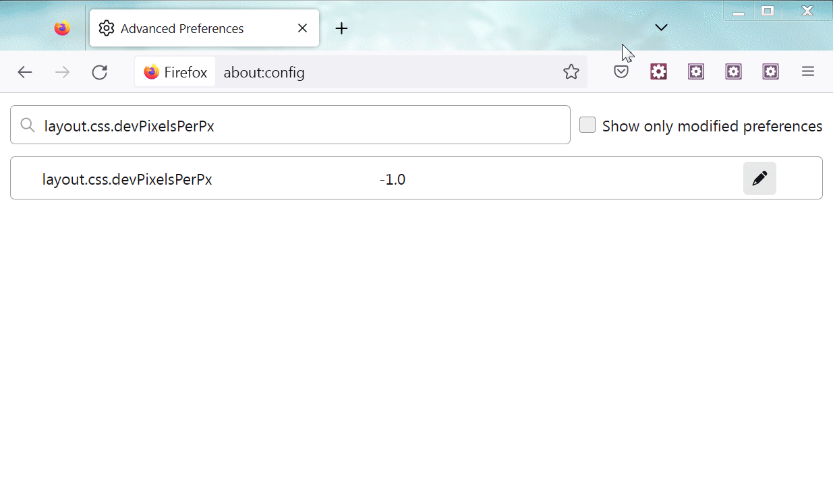Click the Save to Pocket icon

pyautogui.click(x=621, y=72)
